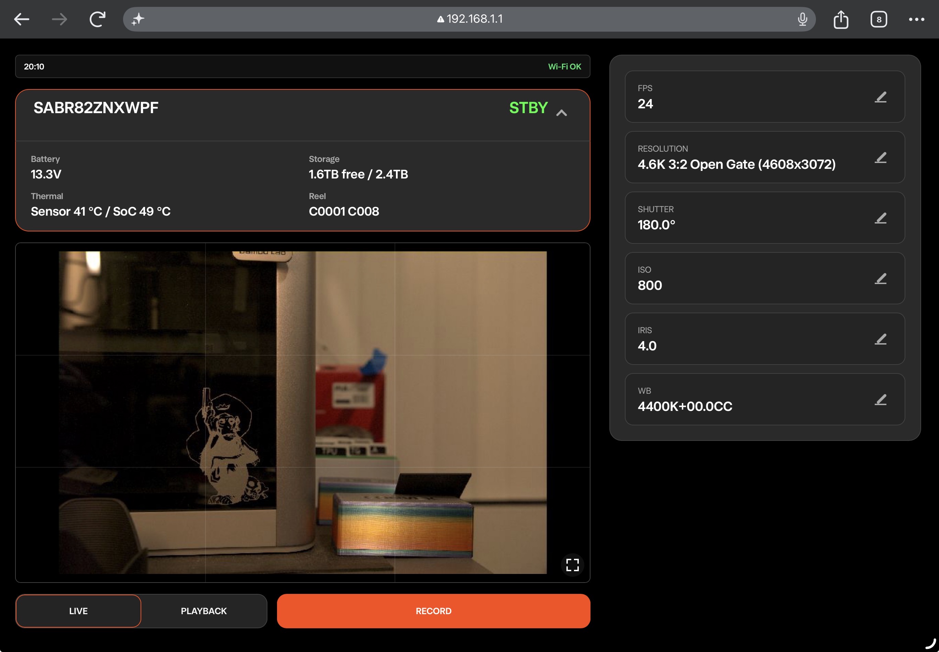Switch to LIVE view mode
This screenshot has height=652, width=939.
point(78,611)
